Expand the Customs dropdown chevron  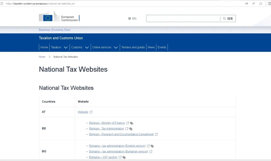click(x=87, y=47)
